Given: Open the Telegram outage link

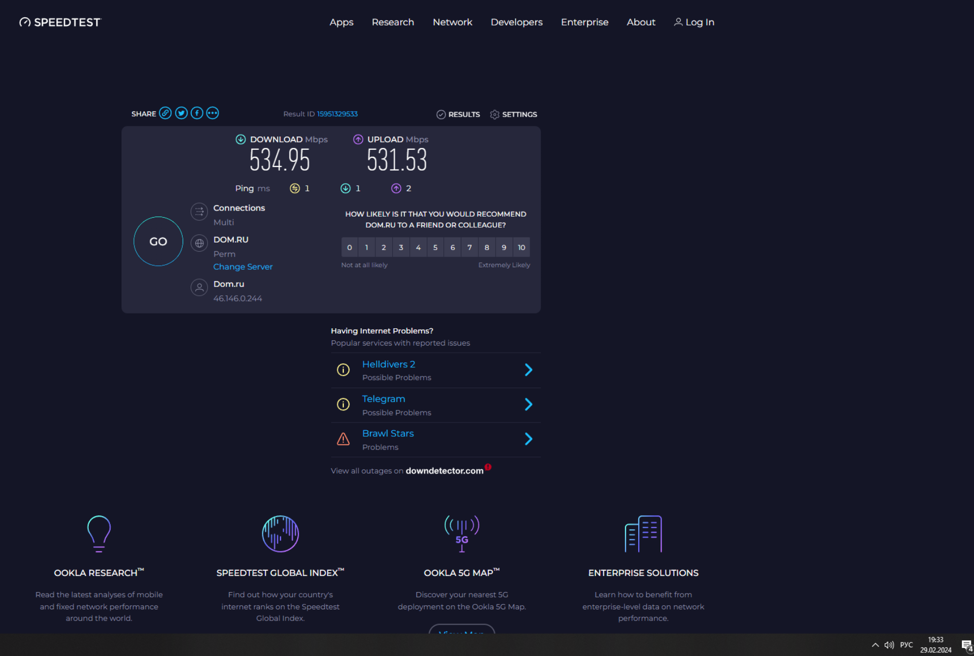Looking at the screenshot, I should [384, 399].
